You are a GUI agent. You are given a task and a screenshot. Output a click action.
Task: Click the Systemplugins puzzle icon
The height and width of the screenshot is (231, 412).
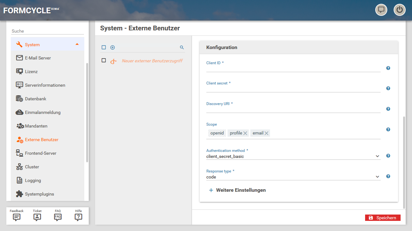click(x=19, y=194)
